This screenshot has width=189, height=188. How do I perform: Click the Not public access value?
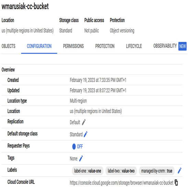92,31
